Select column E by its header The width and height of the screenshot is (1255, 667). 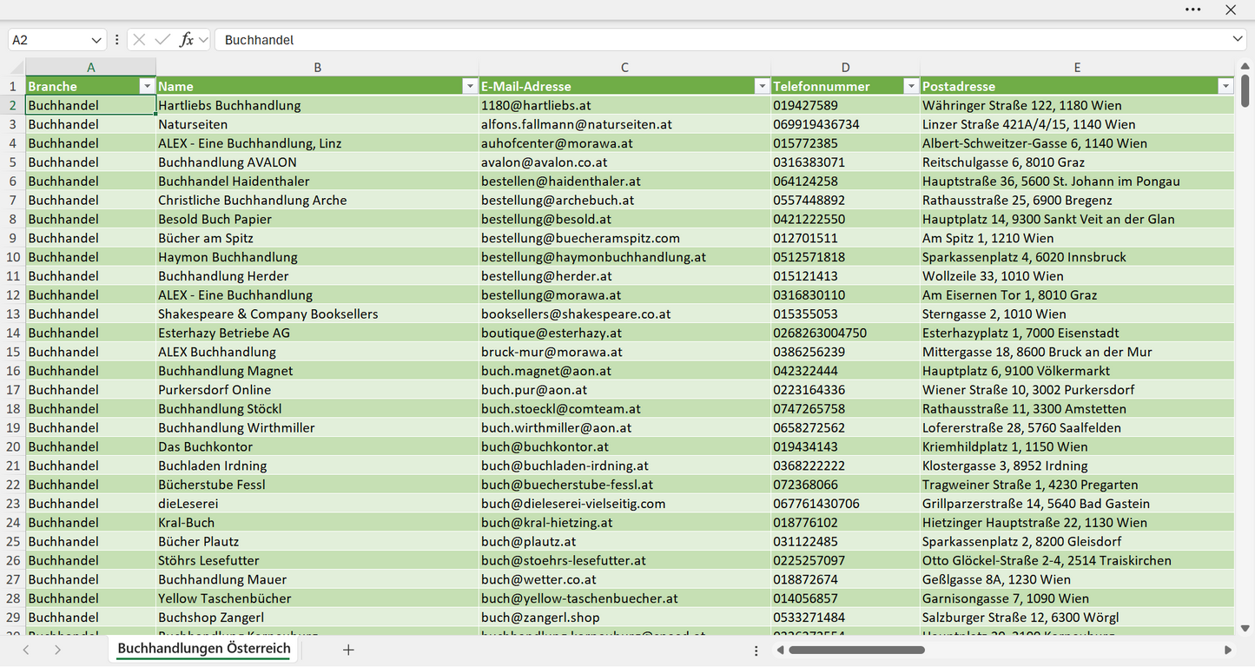click(x=1077, y=67)
